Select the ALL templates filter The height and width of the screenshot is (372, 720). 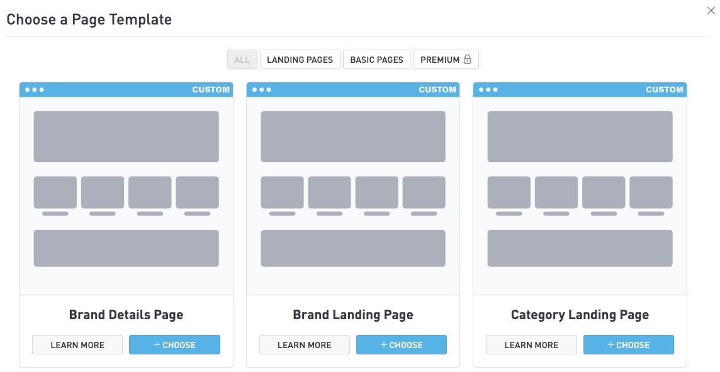coord(242,60)
